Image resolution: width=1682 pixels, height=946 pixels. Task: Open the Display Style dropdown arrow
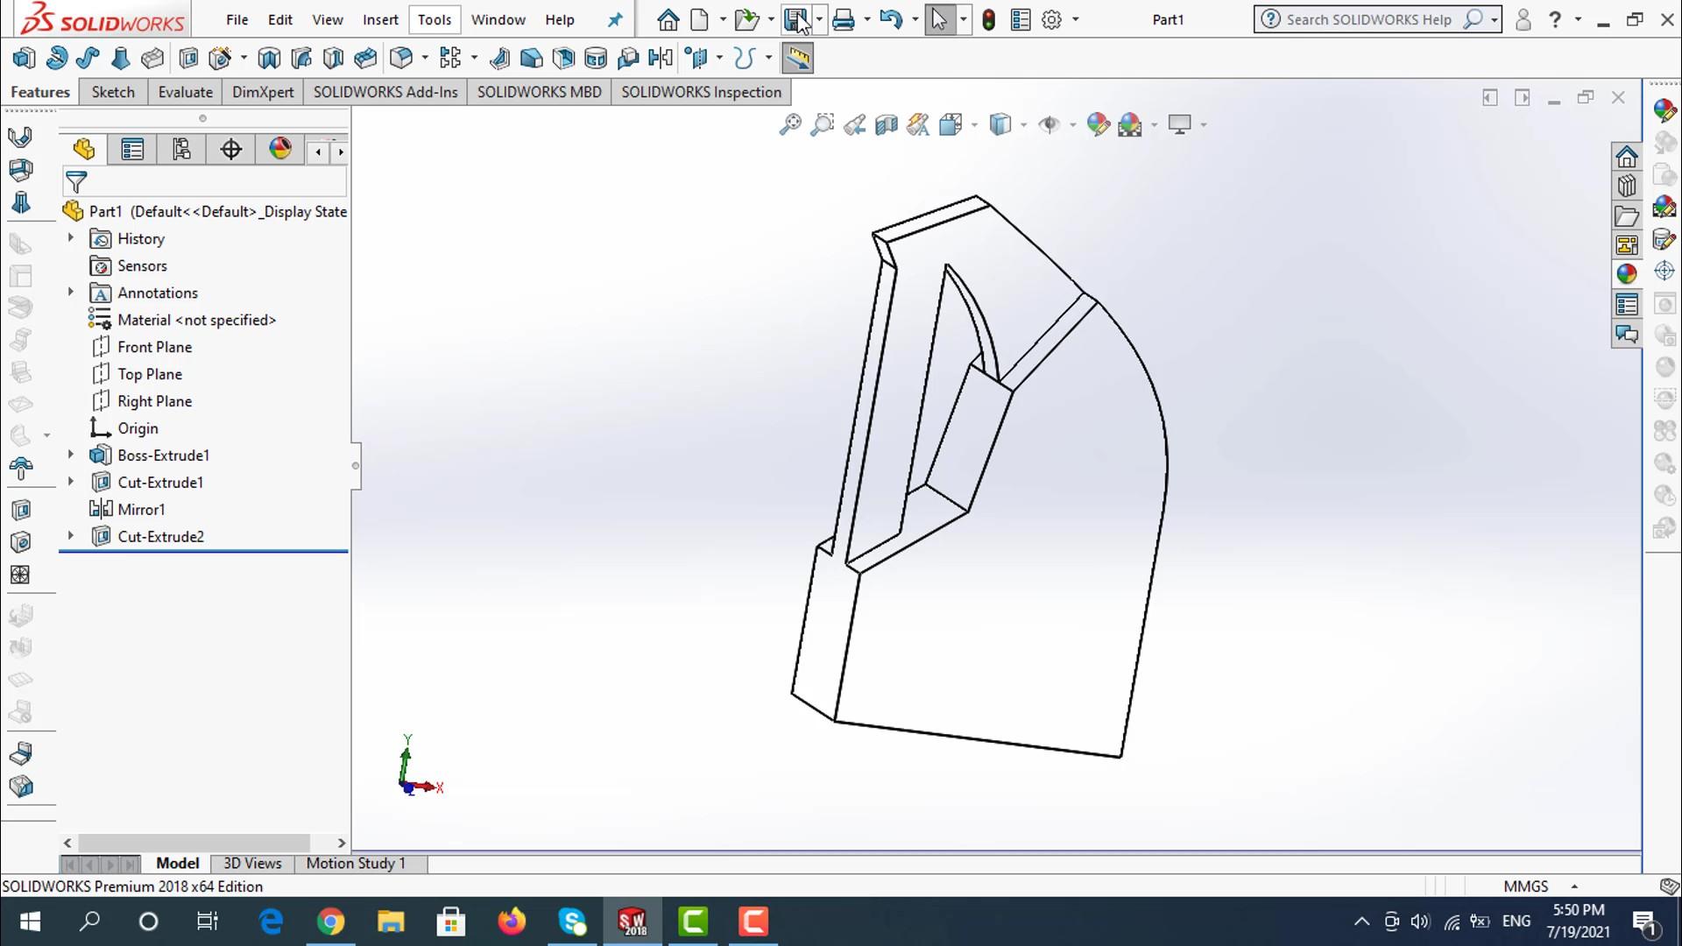click(1023, 125)
